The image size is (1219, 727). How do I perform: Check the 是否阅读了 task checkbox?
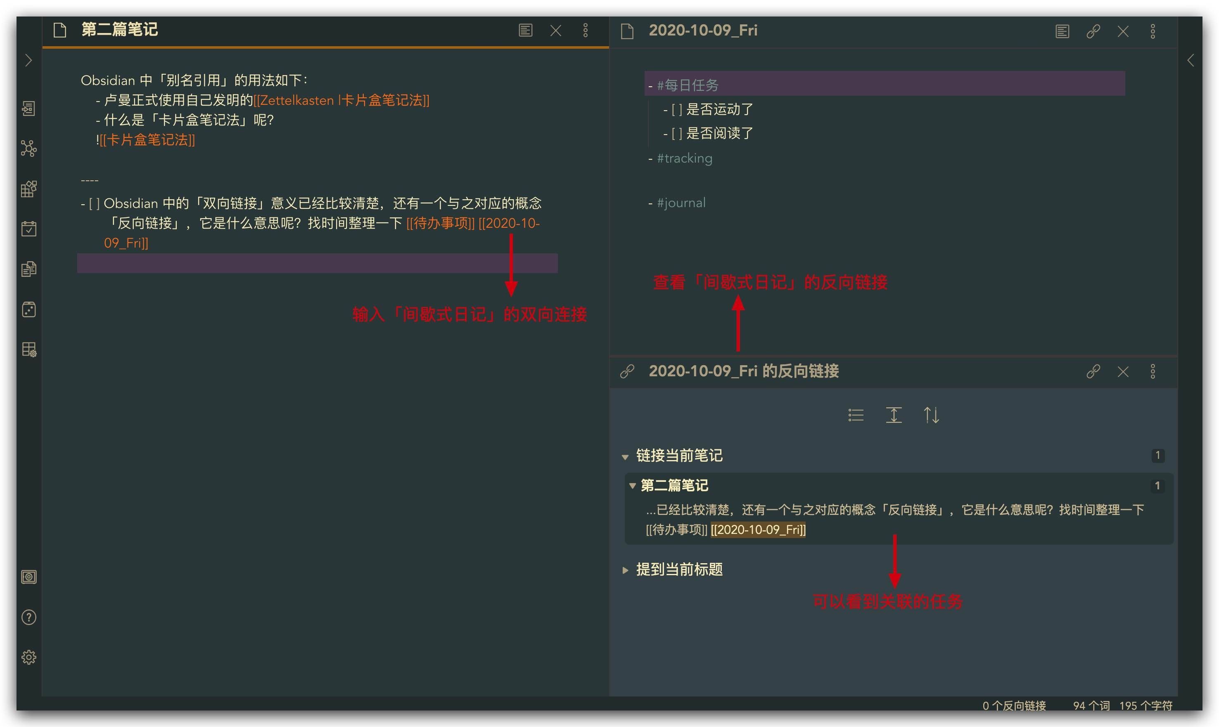pos(676,133)
